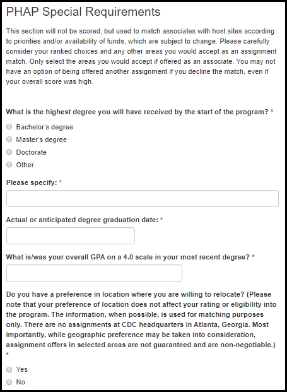Answer Yes to the relocation preference question

coord(9,369)
